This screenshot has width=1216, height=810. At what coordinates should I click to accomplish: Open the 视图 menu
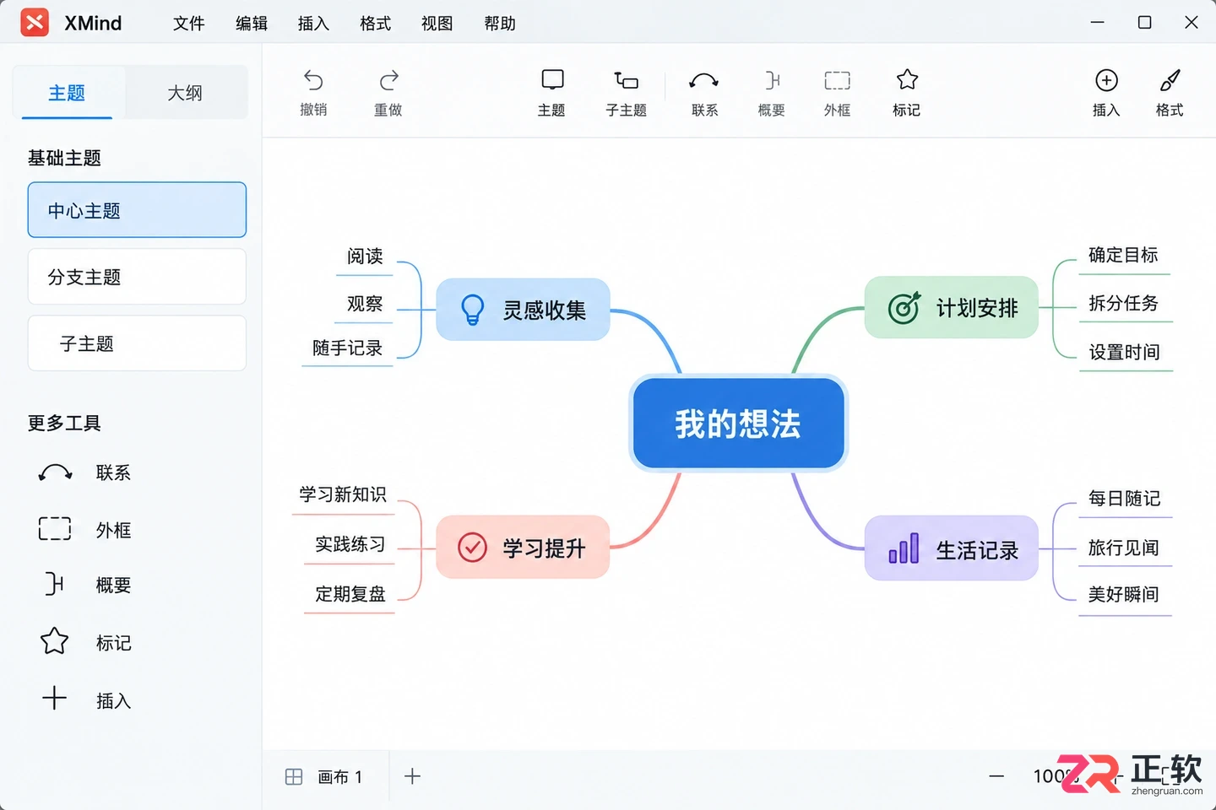click(x=437, y=24)
